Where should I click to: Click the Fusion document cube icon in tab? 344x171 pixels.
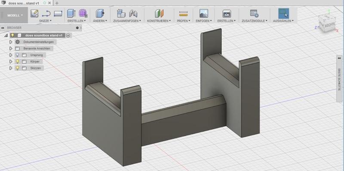(x=4, y=3)
